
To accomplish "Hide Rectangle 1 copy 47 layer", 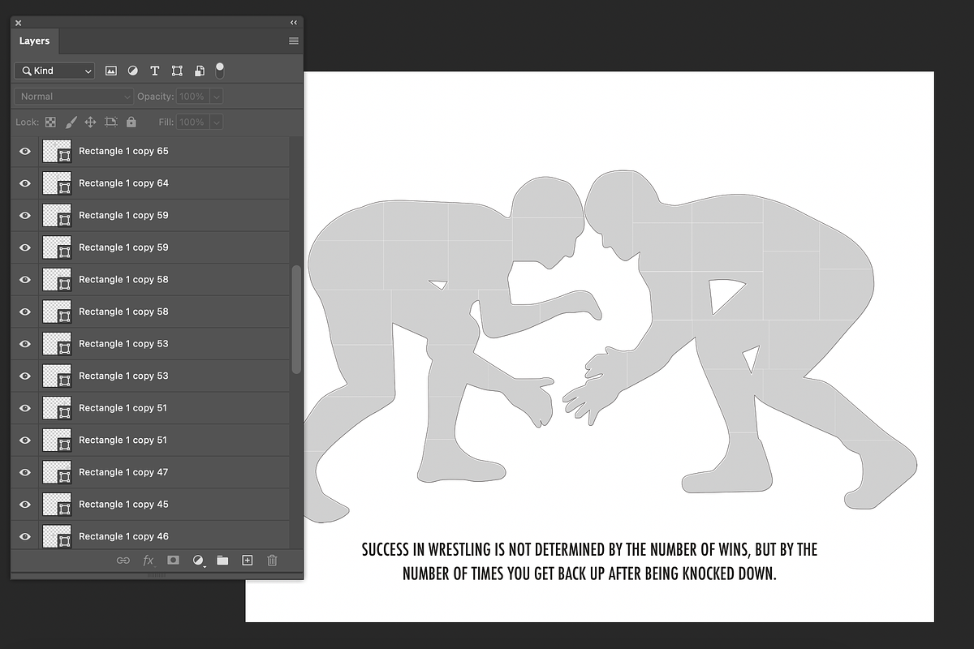I will click(x=25, y=472).
